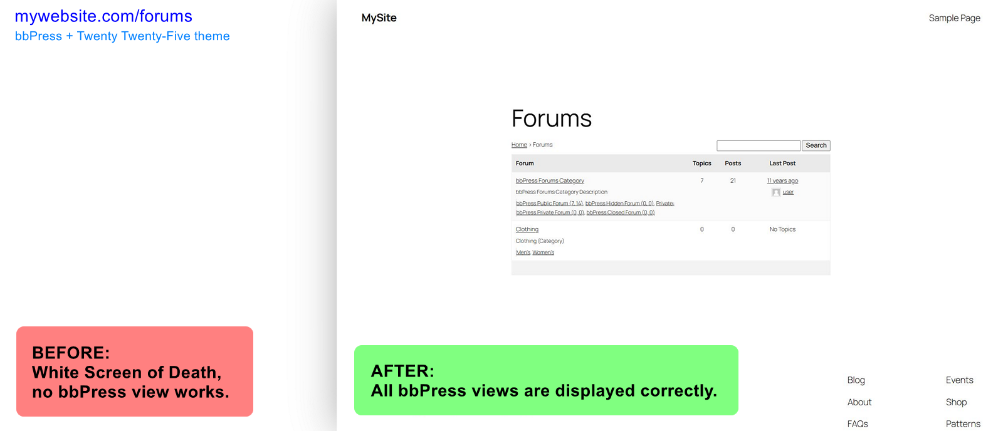
Task: Click the Patterns footer link
Action: (963, 424)
